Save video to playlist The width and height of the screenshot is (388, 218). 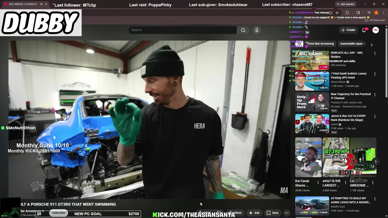272,213
